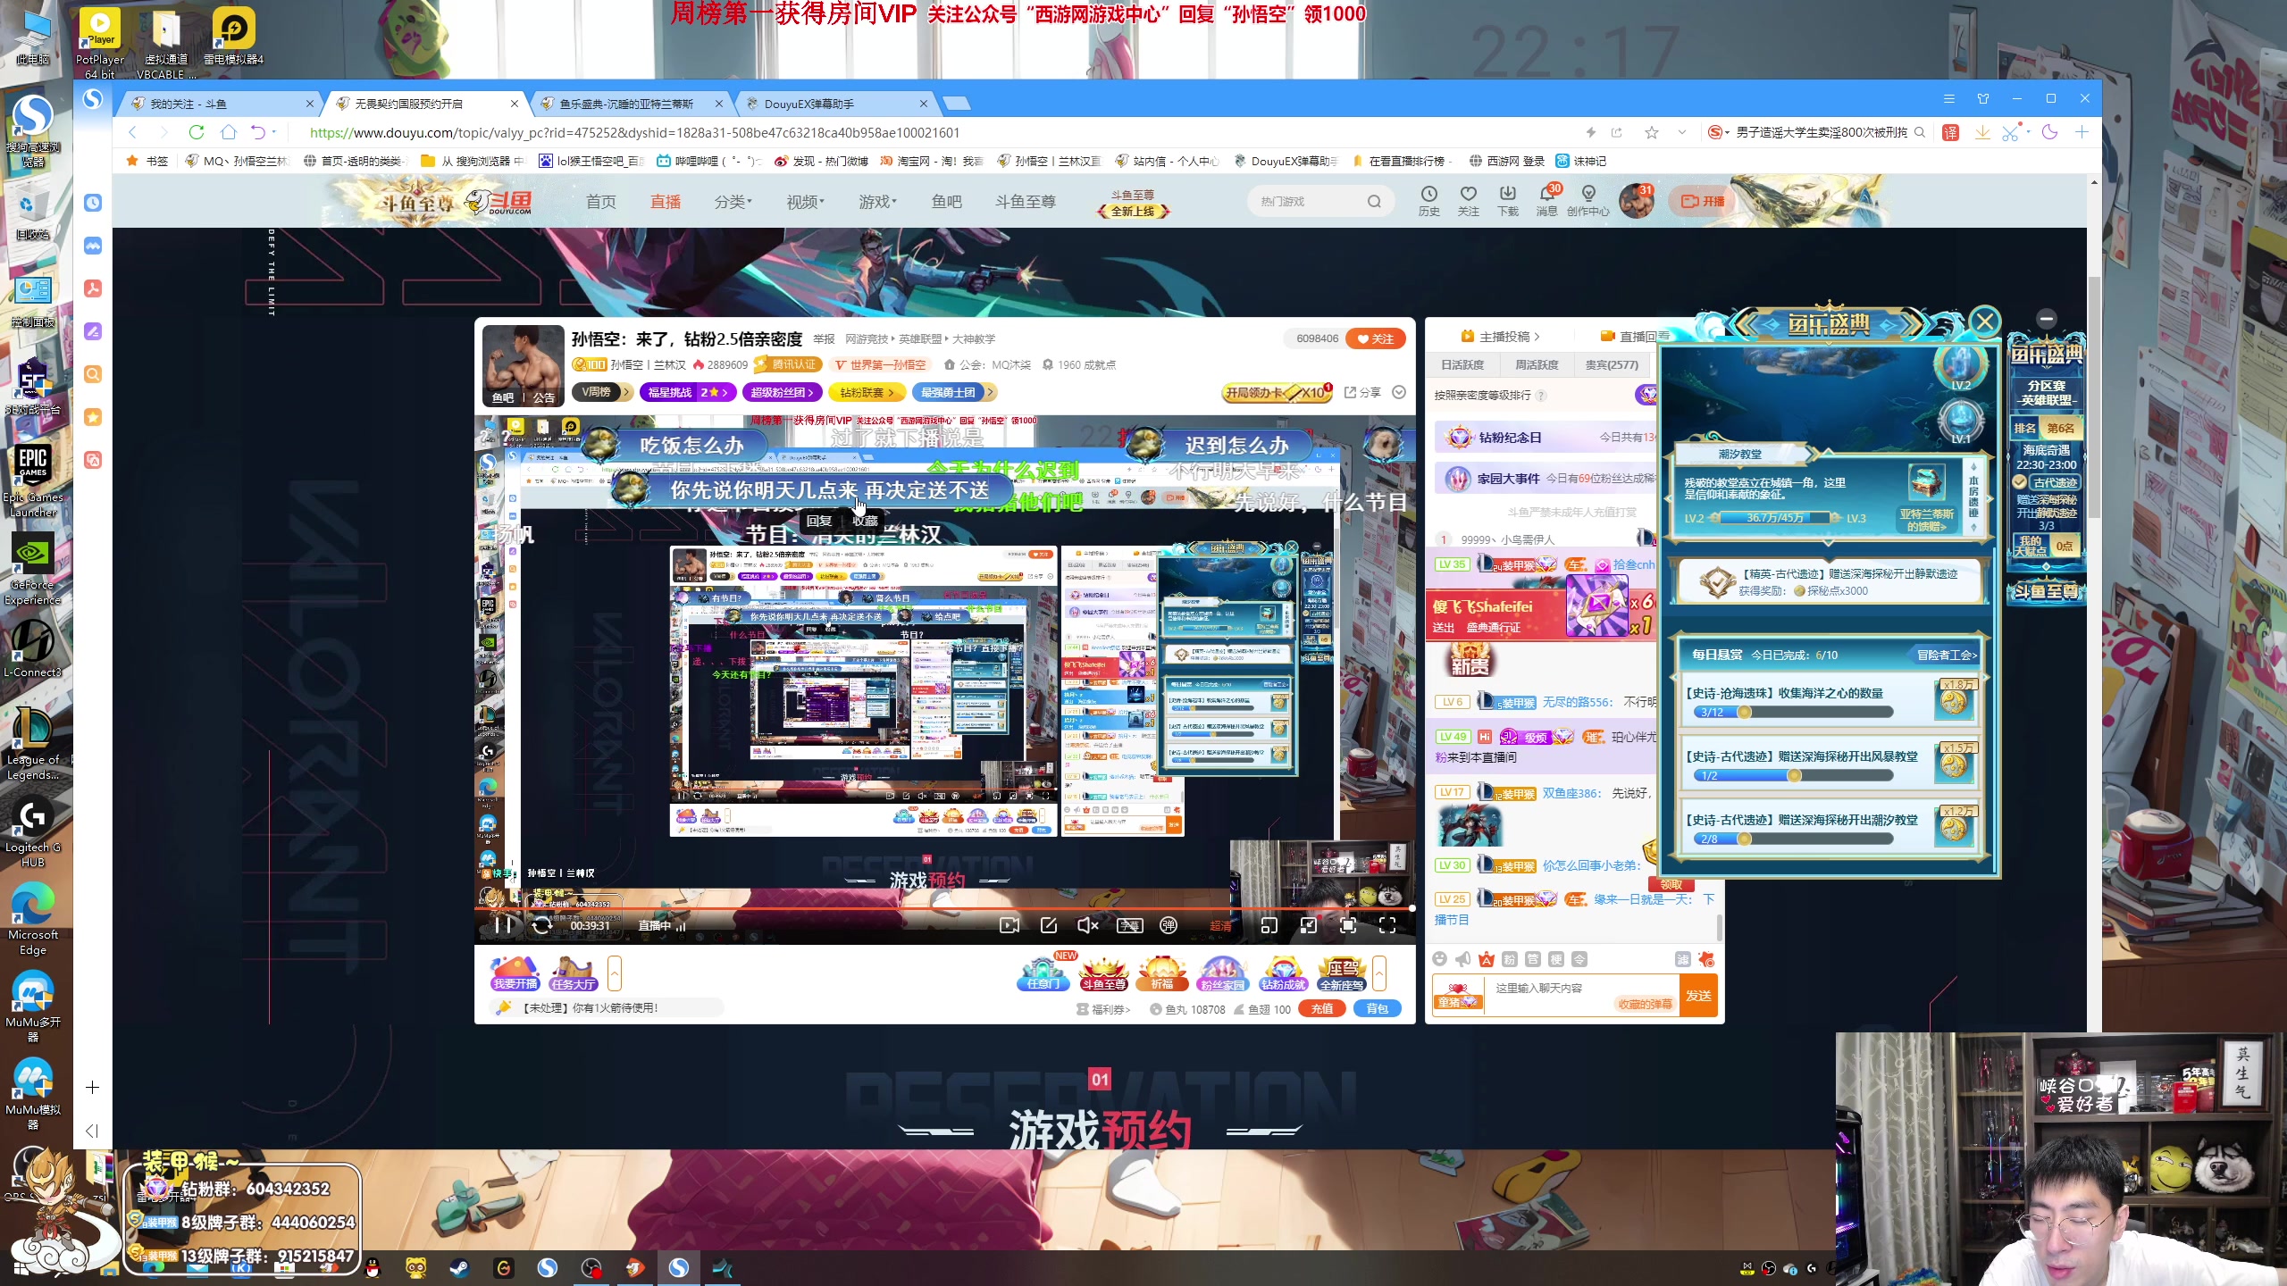Screen dimensions: 2287x1286
Task: Open 斗鱼至尊 crown icon below player
Action: pos(1104,973)
